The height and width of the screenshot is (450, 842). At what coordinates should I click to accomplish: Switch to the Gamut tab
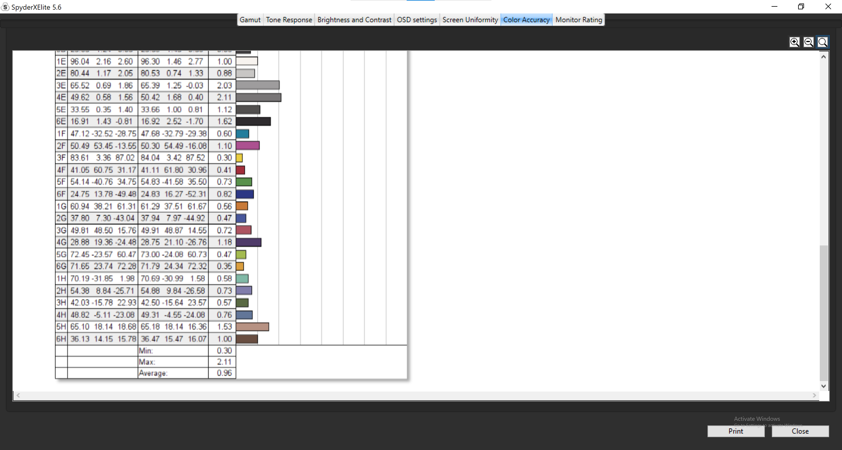250,20
